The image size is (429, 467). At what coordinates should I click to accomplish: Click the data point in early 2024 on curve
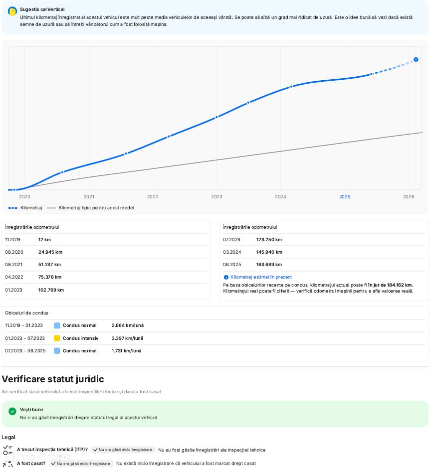291,87
